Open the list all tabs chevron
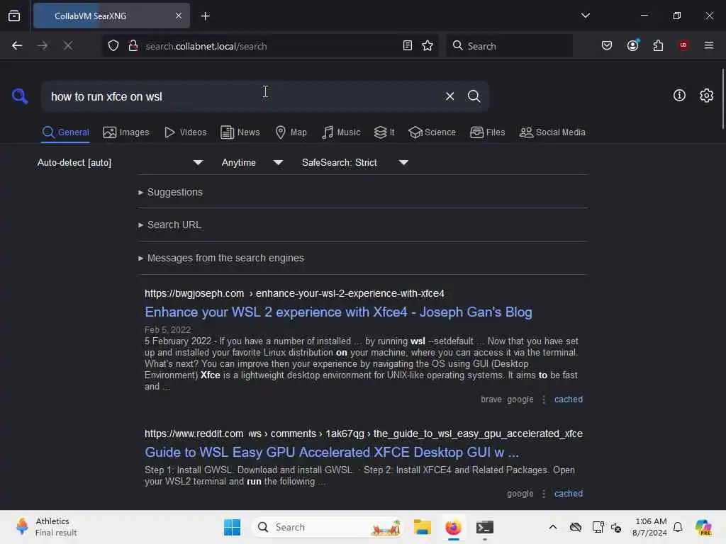726x544 pixels. pyautogui.click(x=585, y=16)
